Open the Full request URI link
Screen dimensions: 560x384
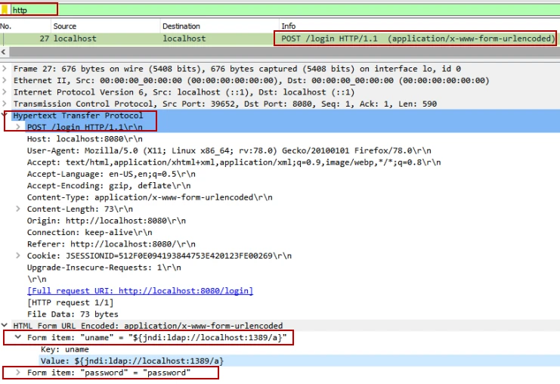(140, 291)
